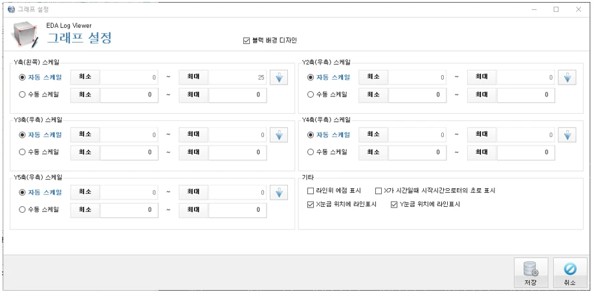593x294 pixels.
Task: Click 최대 button in Y3축 자동 스케일 row
Action: [193, 135]
